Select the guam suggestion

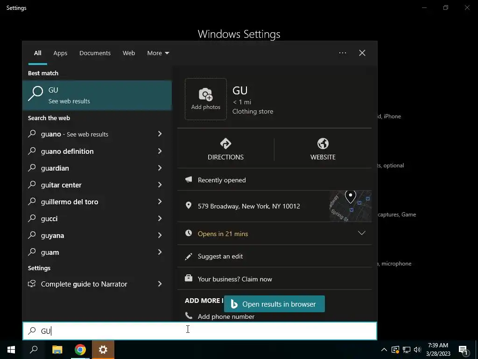tap(97, 252)
